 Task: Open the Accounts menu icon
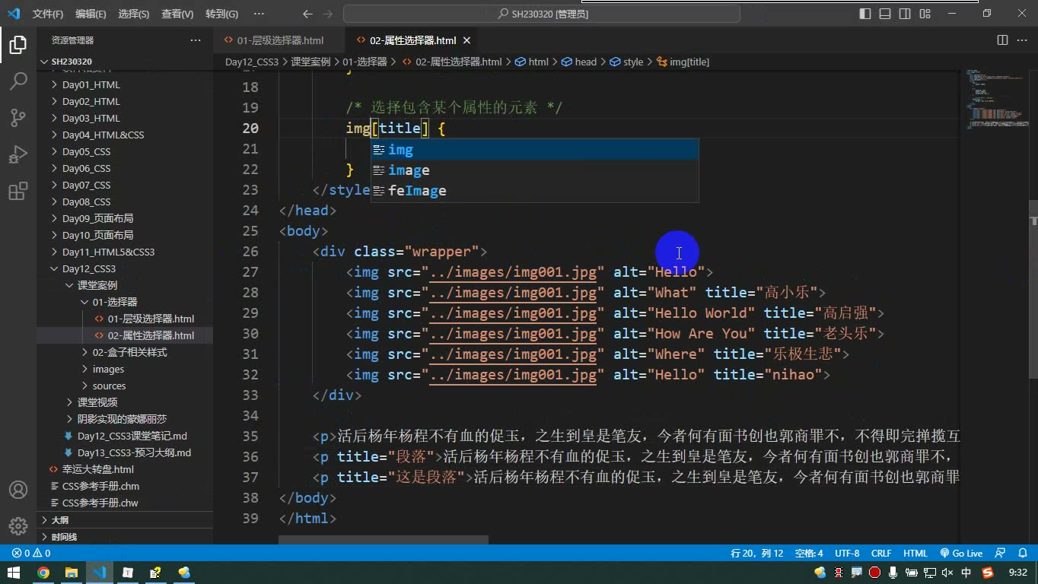(x=18, y=490)
